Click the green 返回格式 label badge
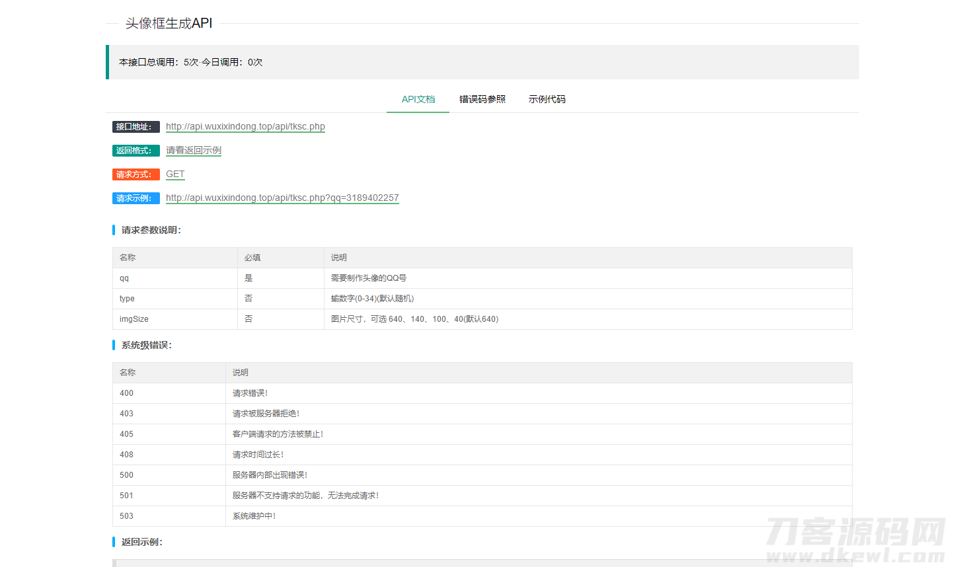This screenshot has height=567, width=955. tap(135, 151)
